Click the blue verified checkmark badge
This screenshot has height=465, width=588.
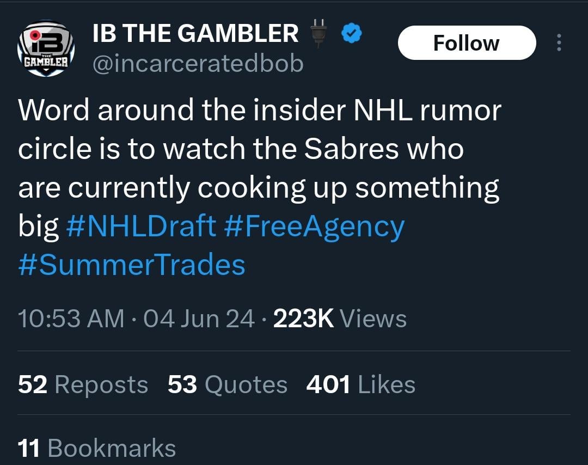pos(351,35)
